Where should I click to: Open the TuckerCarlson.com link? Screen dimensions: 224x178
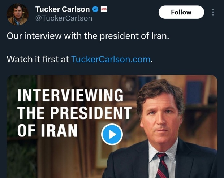tap(111, 60)
